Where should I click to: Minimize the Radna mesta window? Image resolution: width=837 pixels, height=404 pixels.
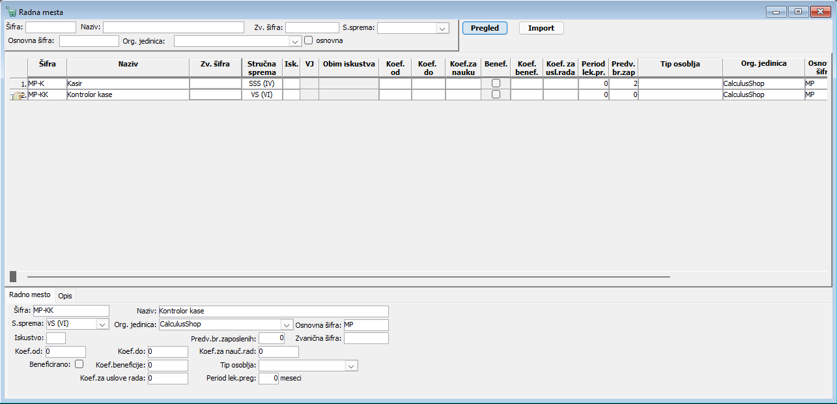click(776, 11)
